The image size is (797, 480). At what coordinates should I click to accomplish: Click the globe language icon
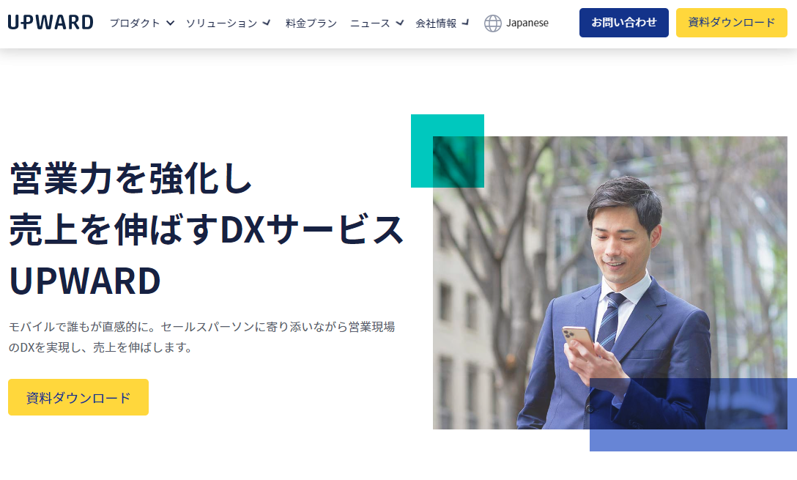coord(492,23)
